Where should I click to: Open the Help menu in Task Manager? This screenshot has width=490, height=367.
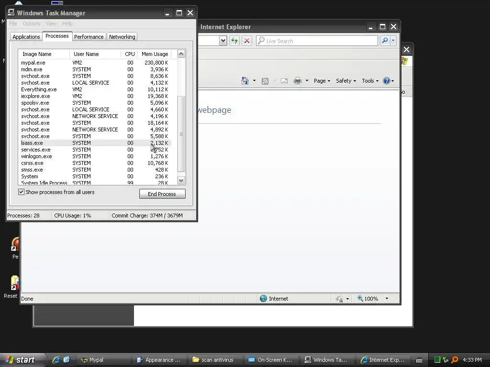[x=67, y=23]
